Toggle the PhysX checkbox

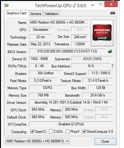coord(68,132)
